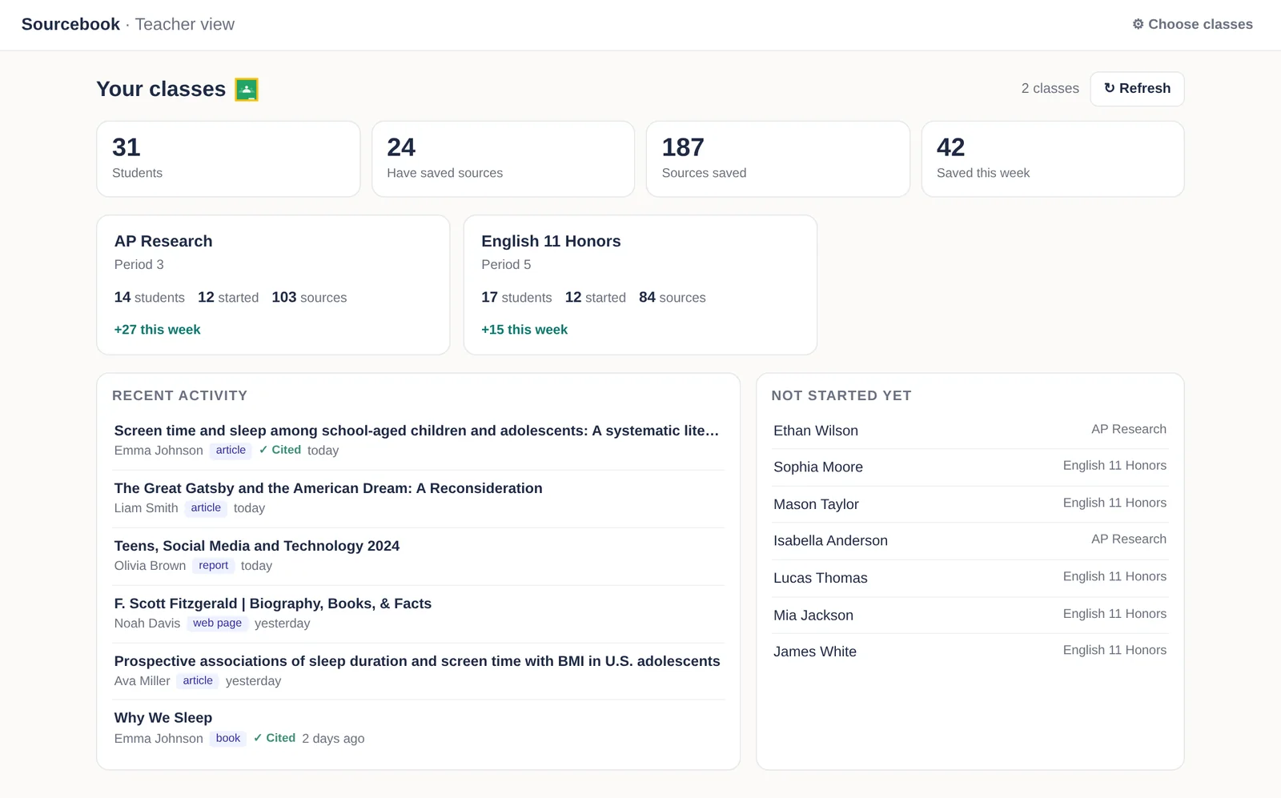This screenshot has height=798, width=1281.
Task: Open F. Scott Fitzgerald Biography source
Action: click(x=273, y=604)
